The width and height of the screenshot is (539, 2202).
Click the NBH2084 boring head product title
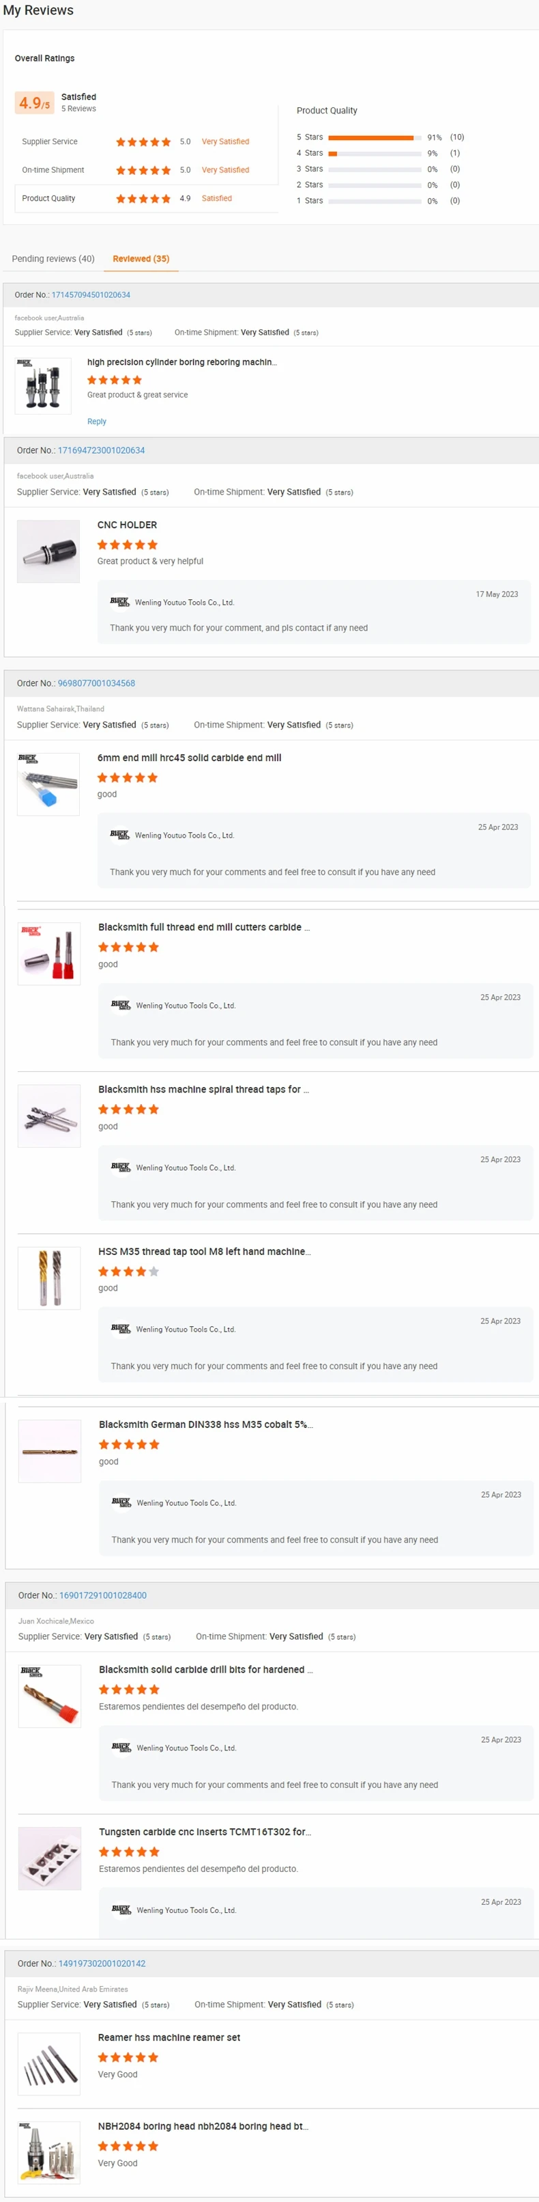pyautogui.click(x=203, y=2126)
